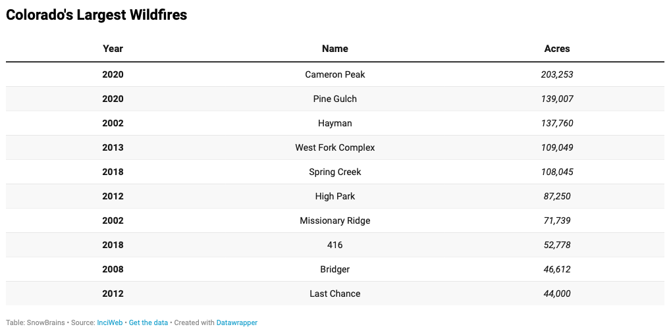671x333 pixels.
Task: Open the InciWeb source link
Action: tap(110, 322)
